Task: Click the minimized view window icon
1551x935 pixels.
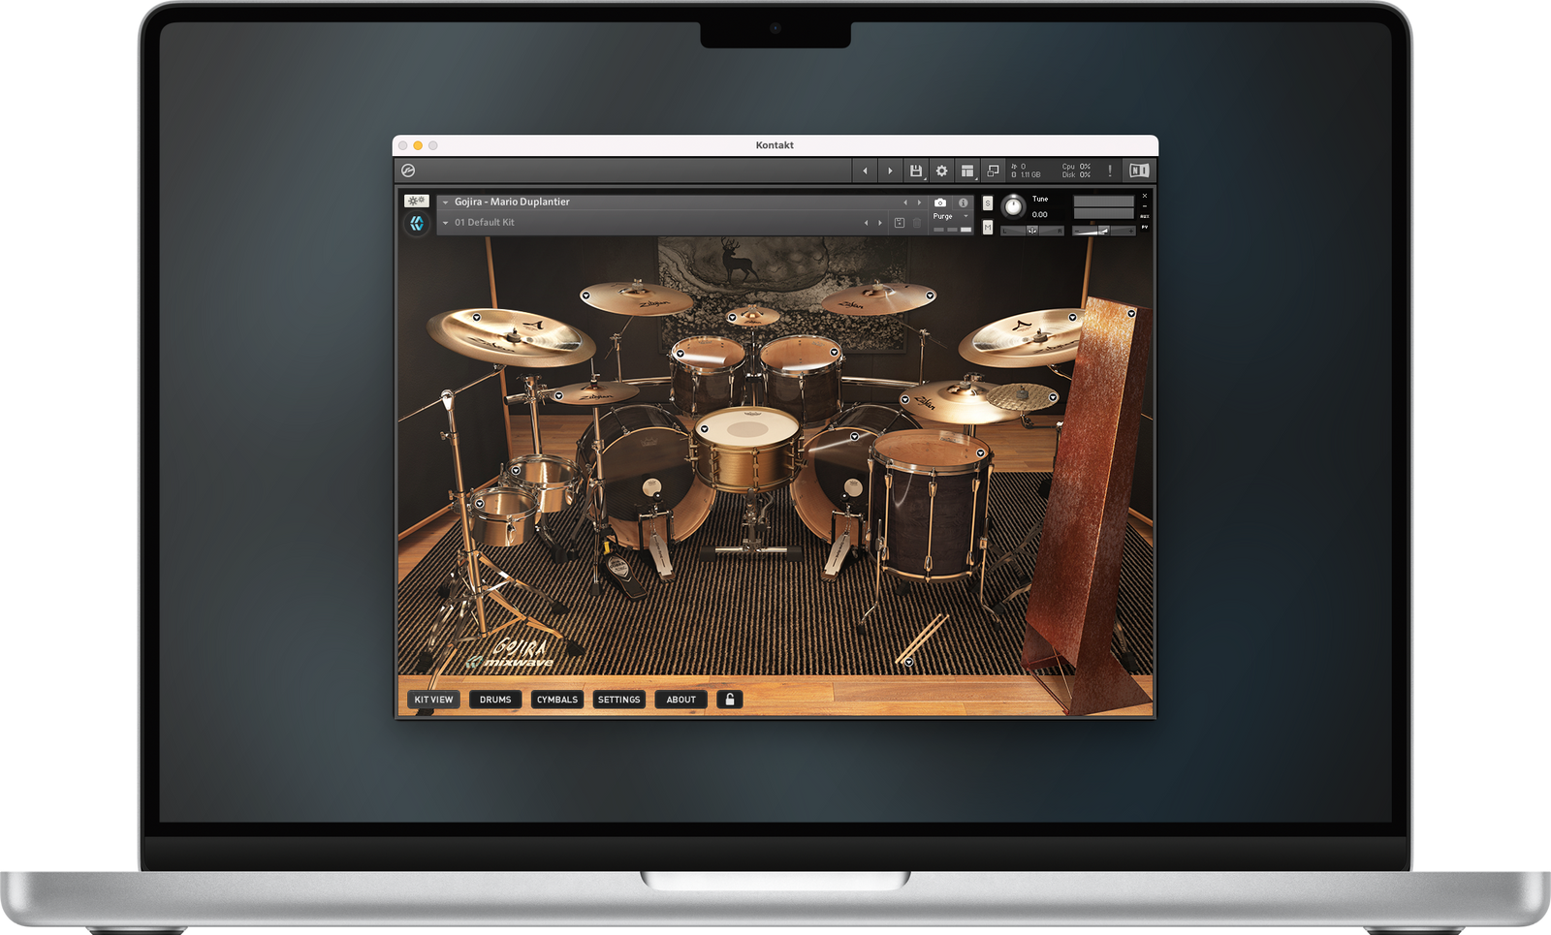Action: pyautogui.click(x=993, y=171)
